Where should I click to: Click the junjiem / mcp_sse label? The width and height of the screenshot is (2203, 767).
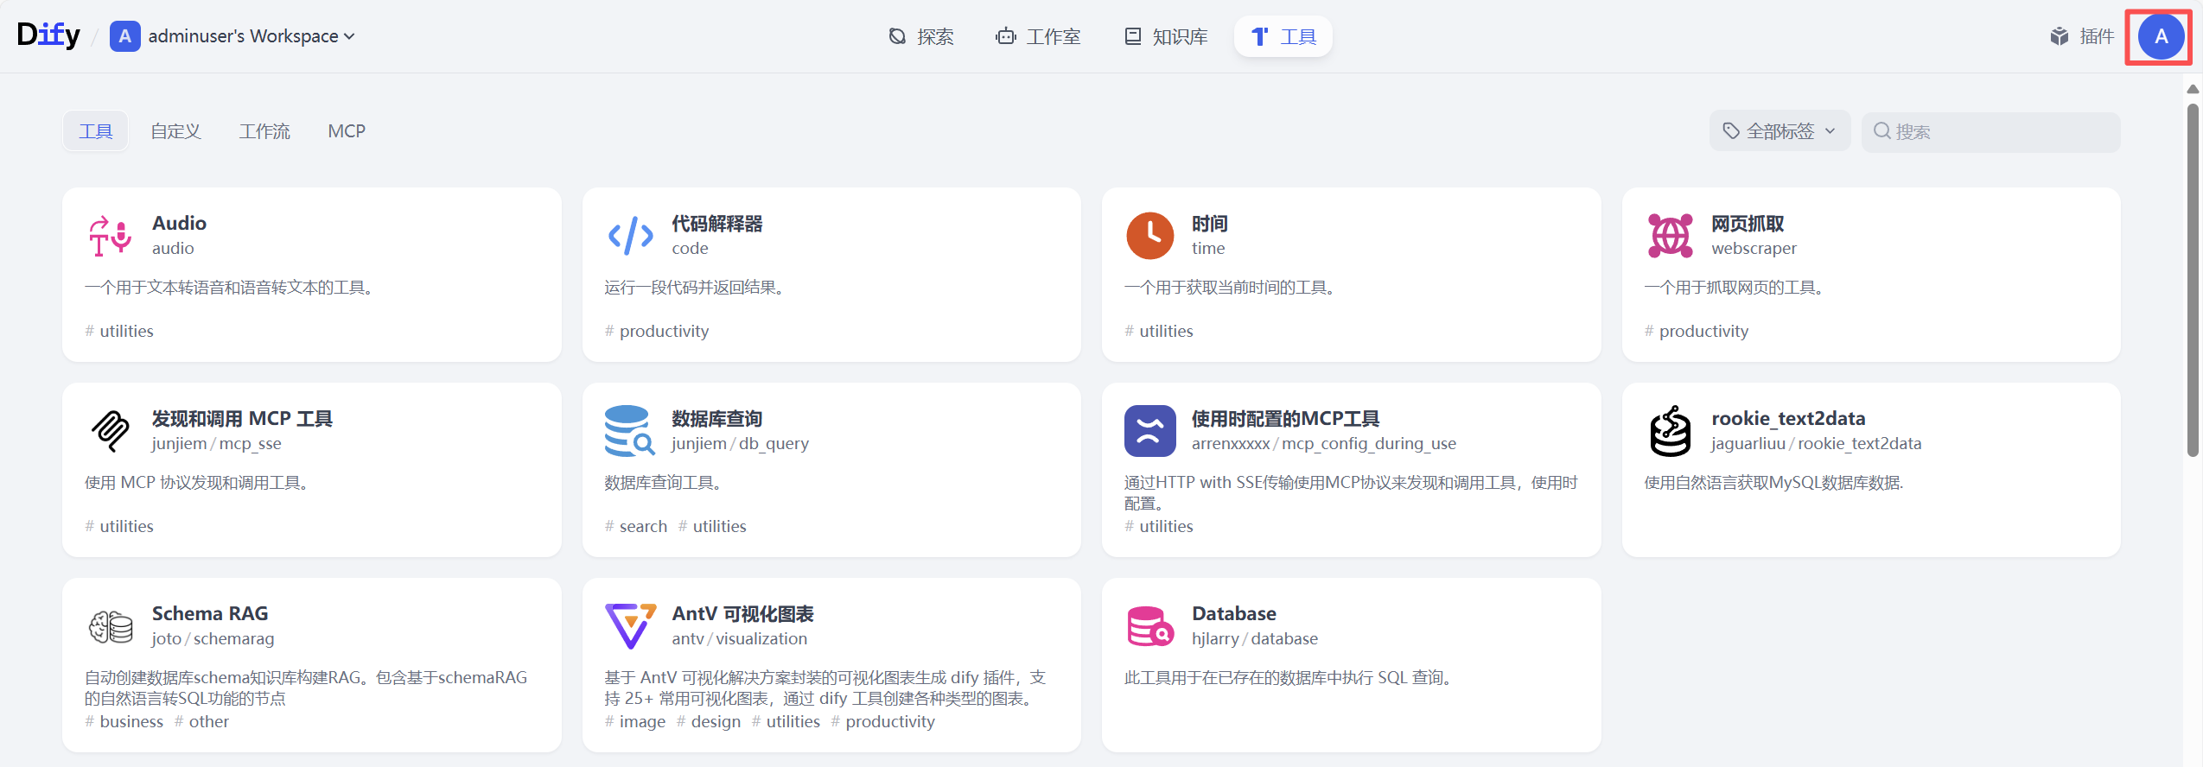217,443
